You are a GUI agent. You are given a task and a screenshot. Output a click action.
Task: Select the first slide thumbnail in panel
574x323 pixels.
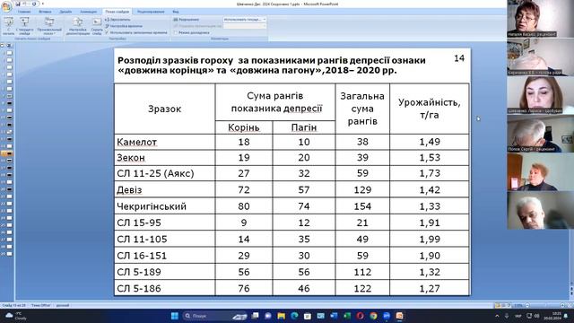(x=10, y=53)
